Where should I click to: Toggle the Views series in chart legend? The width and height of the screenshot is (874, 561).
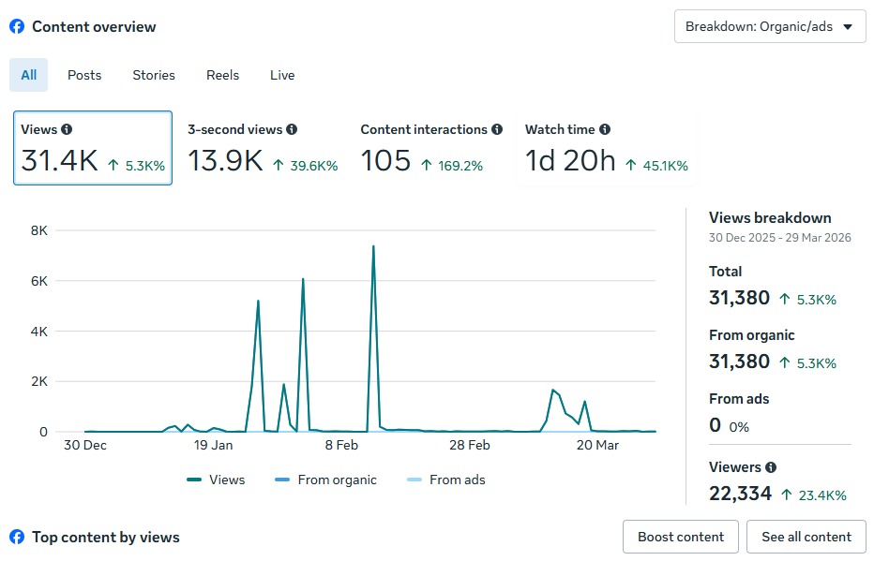216,480
